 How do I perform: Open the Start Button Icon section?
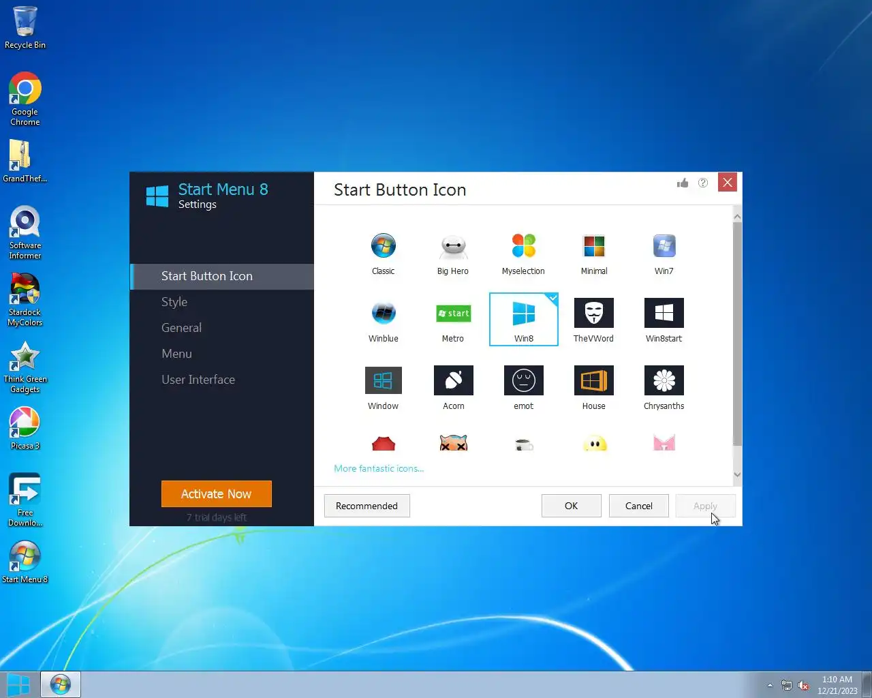point(222,276)
